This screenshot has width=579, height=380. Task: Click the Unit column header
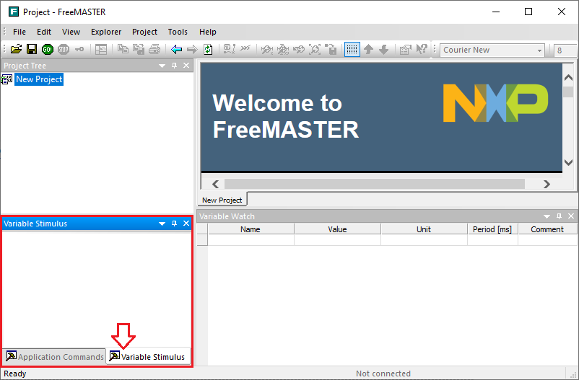click(x=424, y=229)
